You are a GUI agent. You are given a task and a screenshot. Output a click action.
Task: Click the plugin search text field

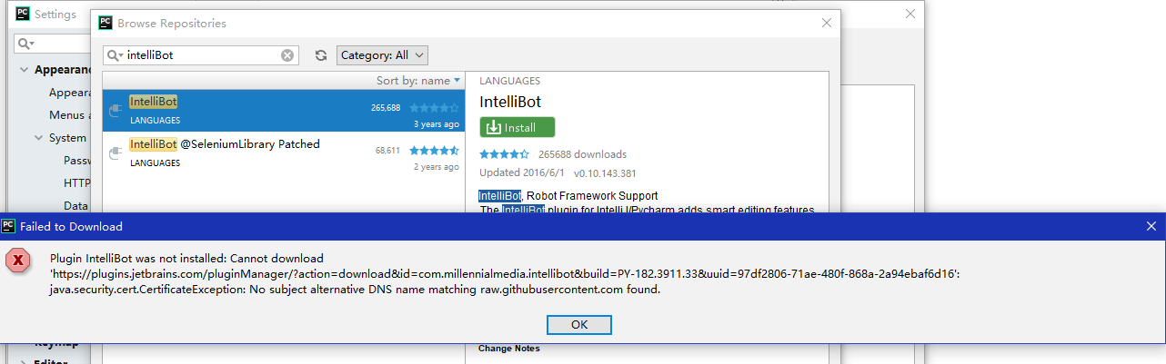click(202, 55)
